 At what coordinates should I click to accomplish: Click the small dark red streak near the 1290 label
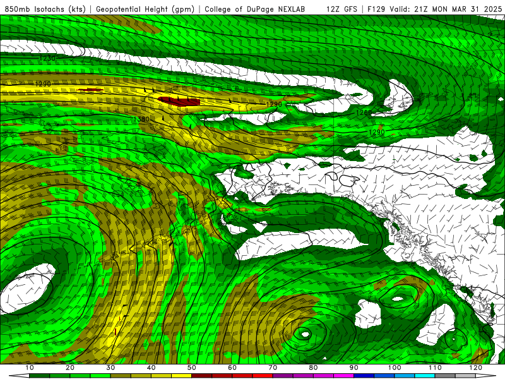click(x=90, y=90)
